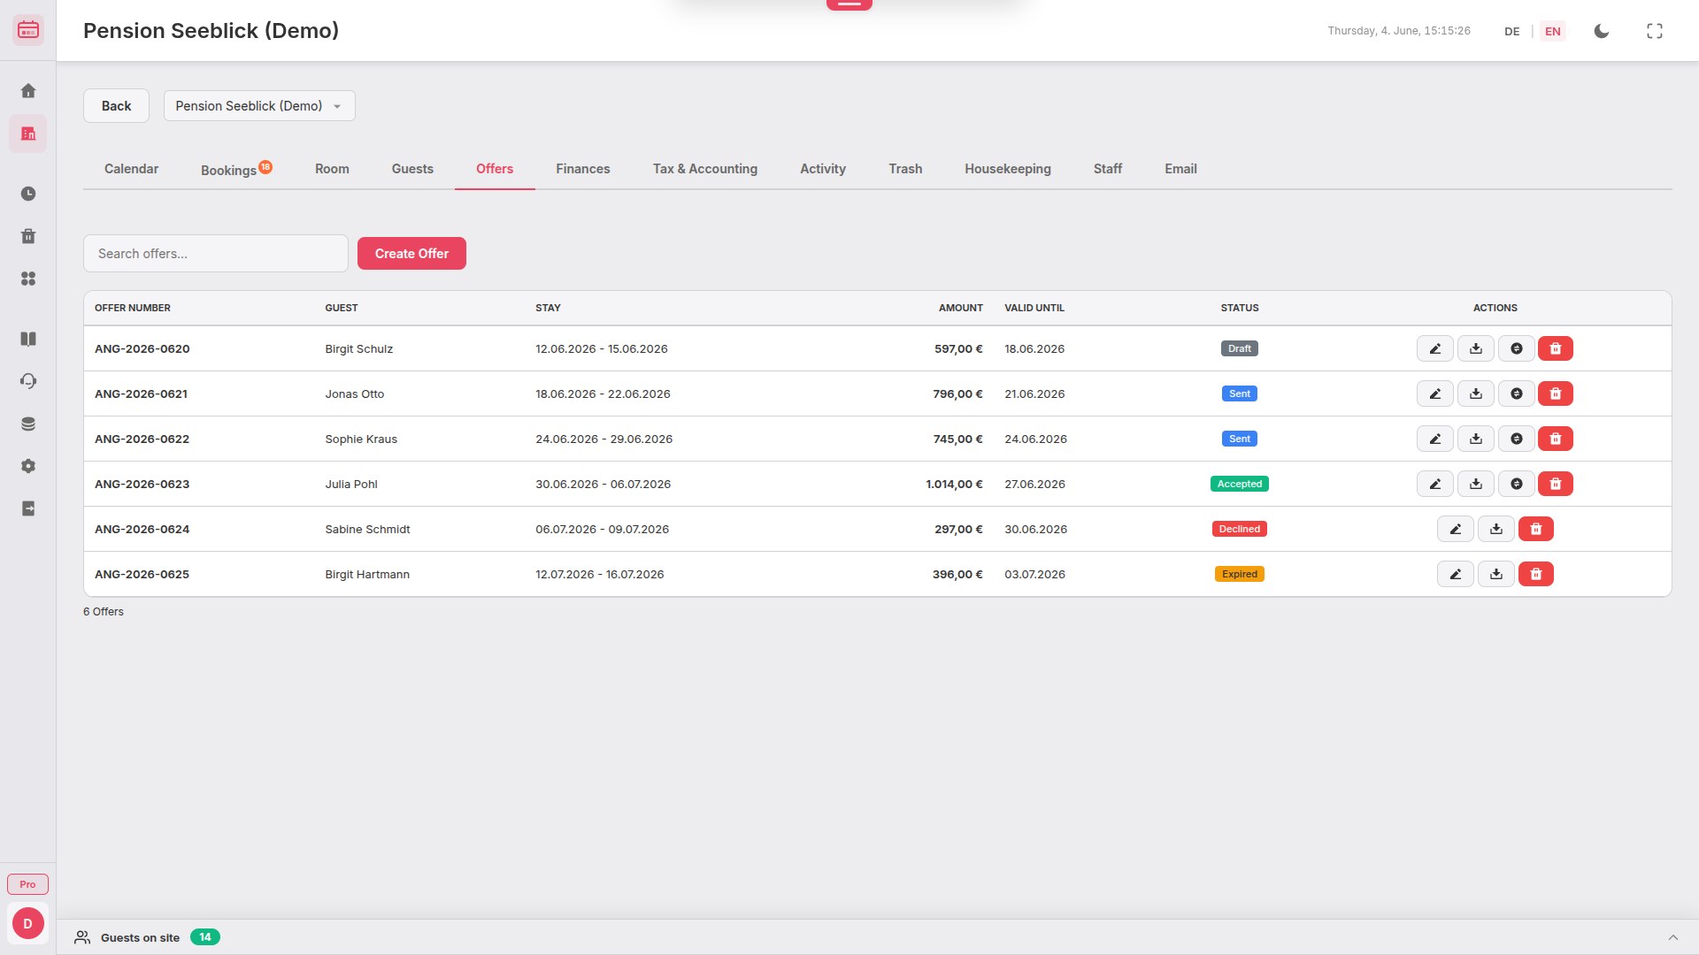This screenshot has height=955, width=1699.
Task: Focus the Search offers input field
Action: click(216, 254)
